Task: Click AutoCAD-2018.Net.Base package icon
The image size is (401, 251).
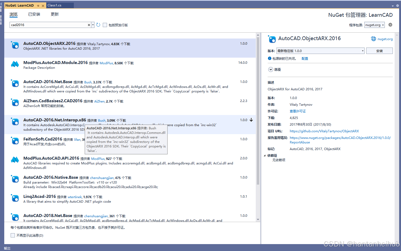Action: [15, 217]
